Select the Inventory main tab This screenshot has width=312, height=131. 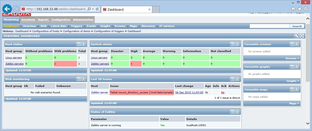pos(28,19)
